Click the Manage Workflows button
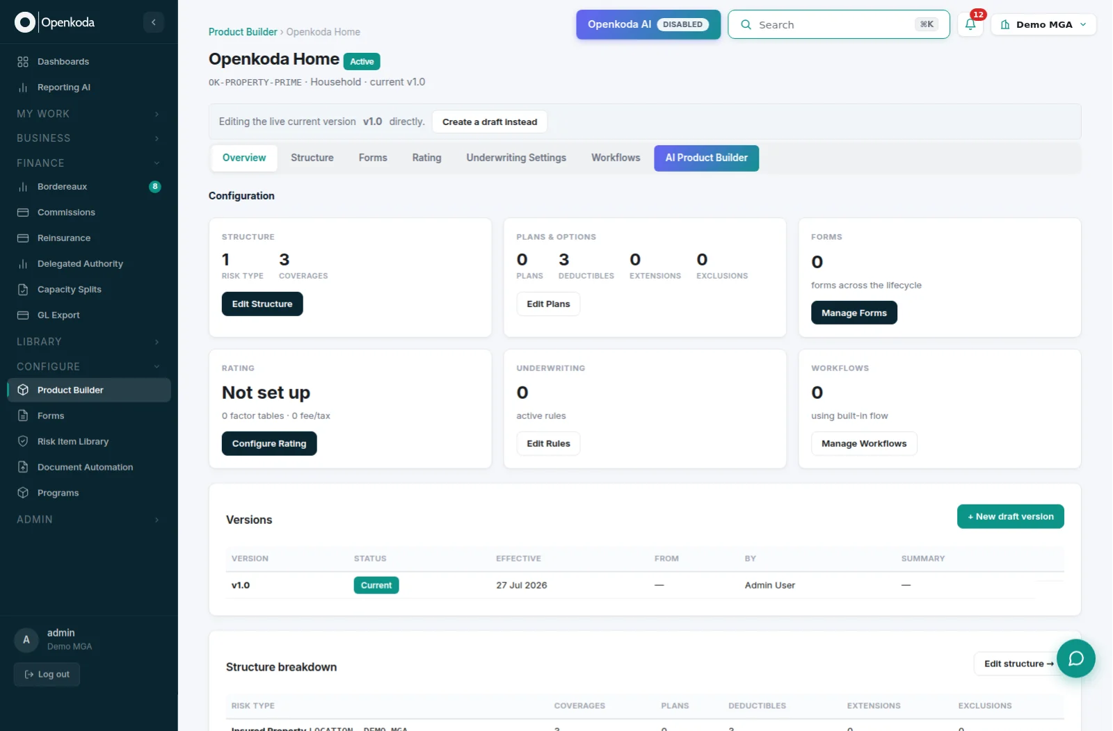Screen dimensions: 1113x731 coord(864,444)
